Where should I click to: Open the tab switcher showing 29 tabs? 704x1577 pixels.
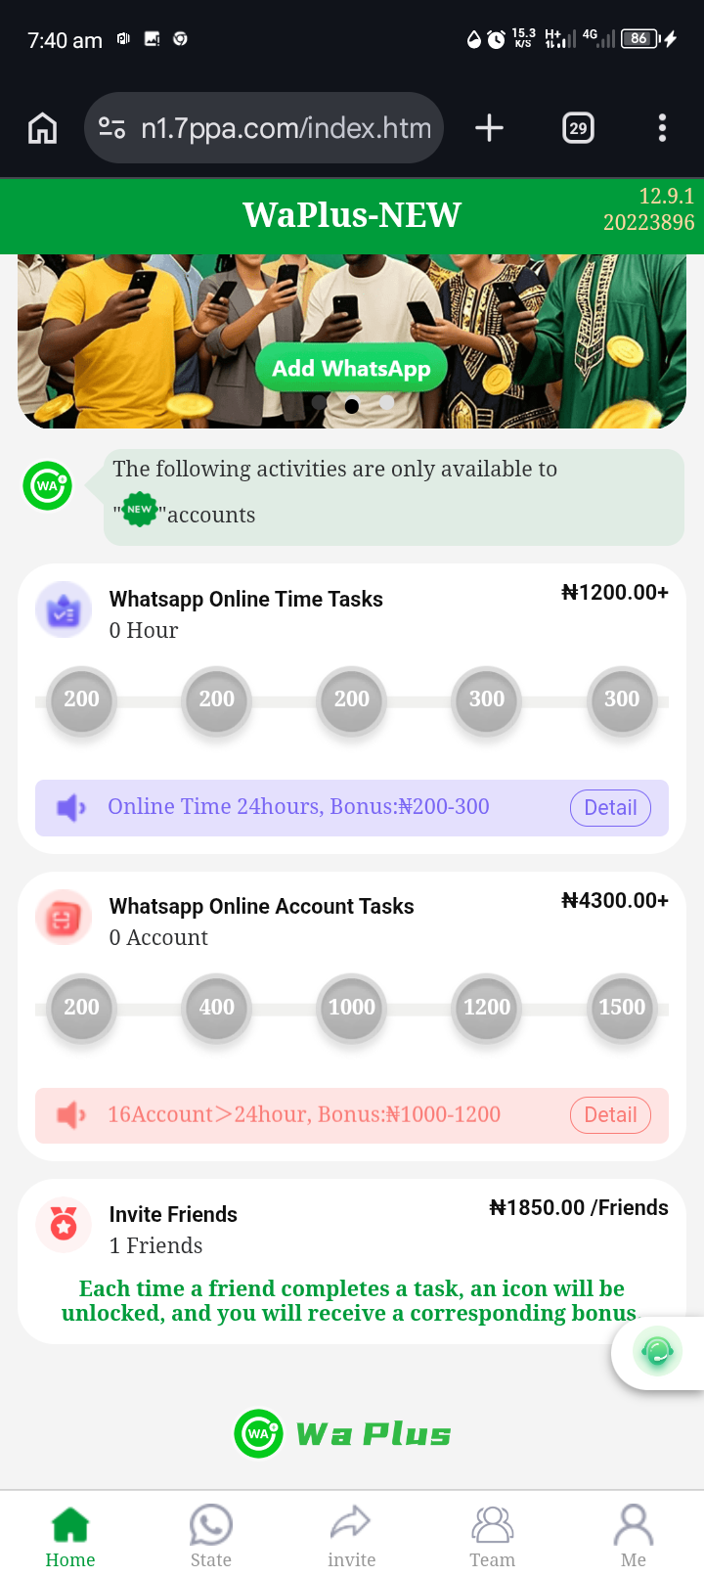tap(578, 128)
